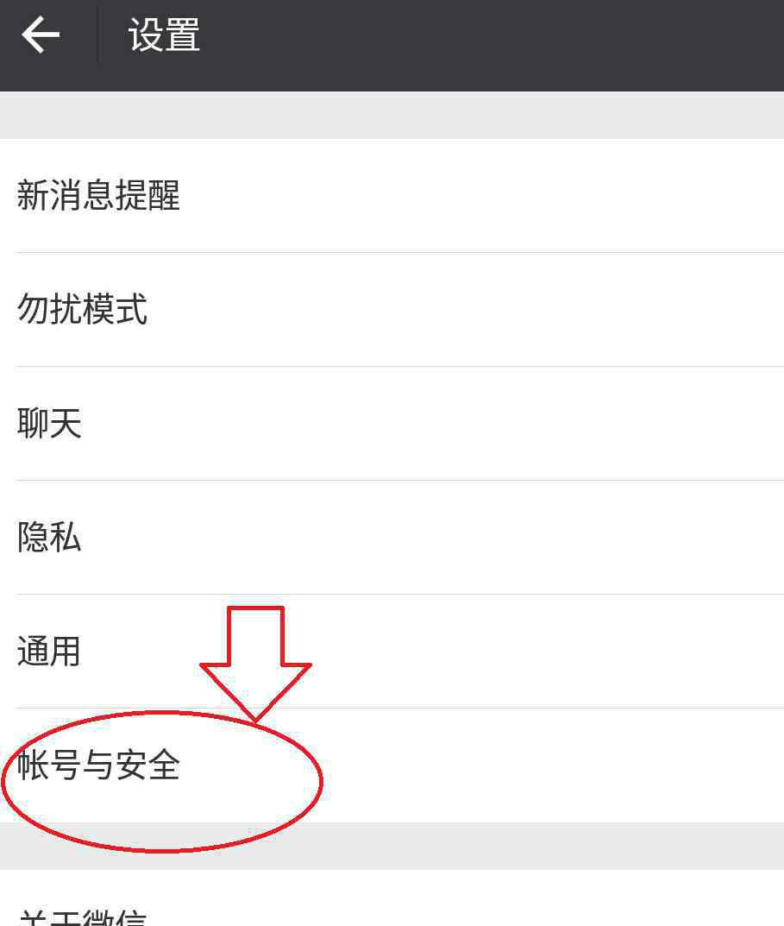Image resolution: width=784 pixels, height=926 pixels.
Task: Click the red downward arrow annotation
Action: [x=255, y=664]
